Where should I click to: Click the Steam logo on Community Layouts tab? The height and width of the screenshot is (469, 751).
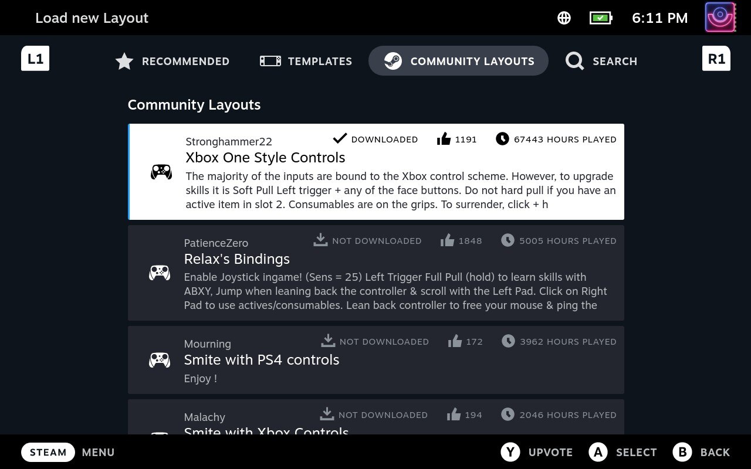[x=393, y=61]
